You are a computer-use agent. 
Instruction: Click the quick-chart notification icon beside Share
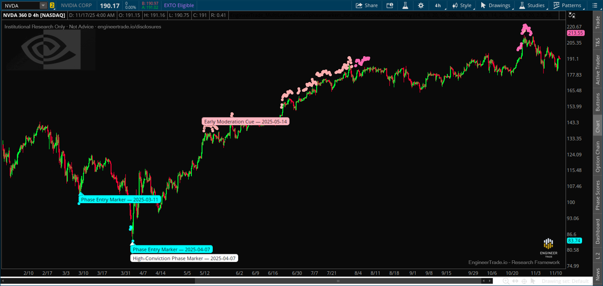point(390,5)
